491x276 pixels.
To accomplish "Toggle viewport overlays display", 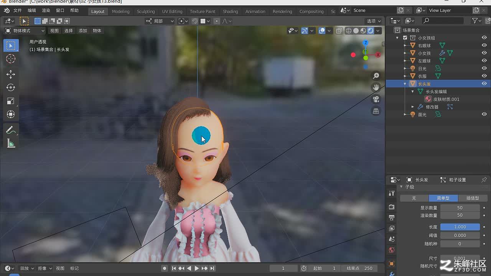I will pyautogui.click(x=322, y=31).
